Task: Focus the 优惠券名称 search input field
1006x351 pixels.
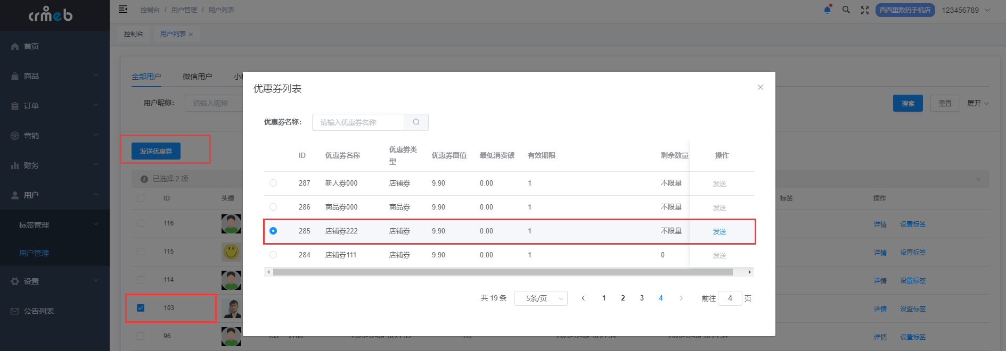Action: point(358,122)
